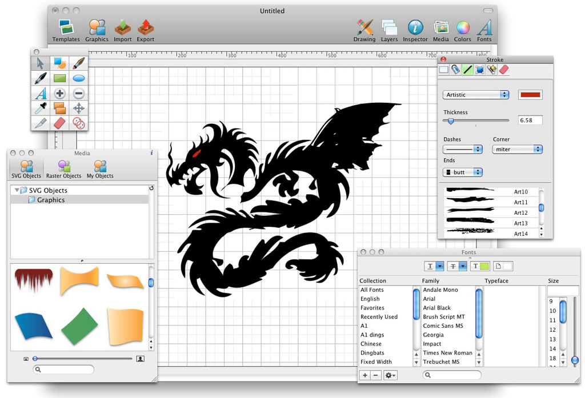Click the Thickness value field 6.58
The height and width of the screenshot is (398, 585).
pos(530,120)
